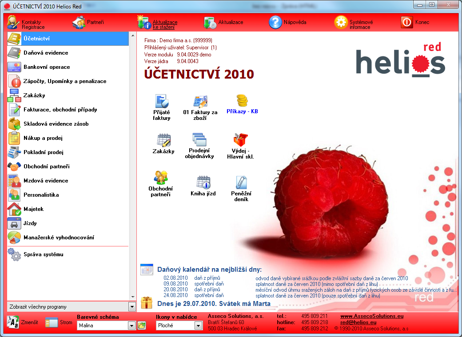
Task: Open Daňová evidence module
Action: point(68,53)
